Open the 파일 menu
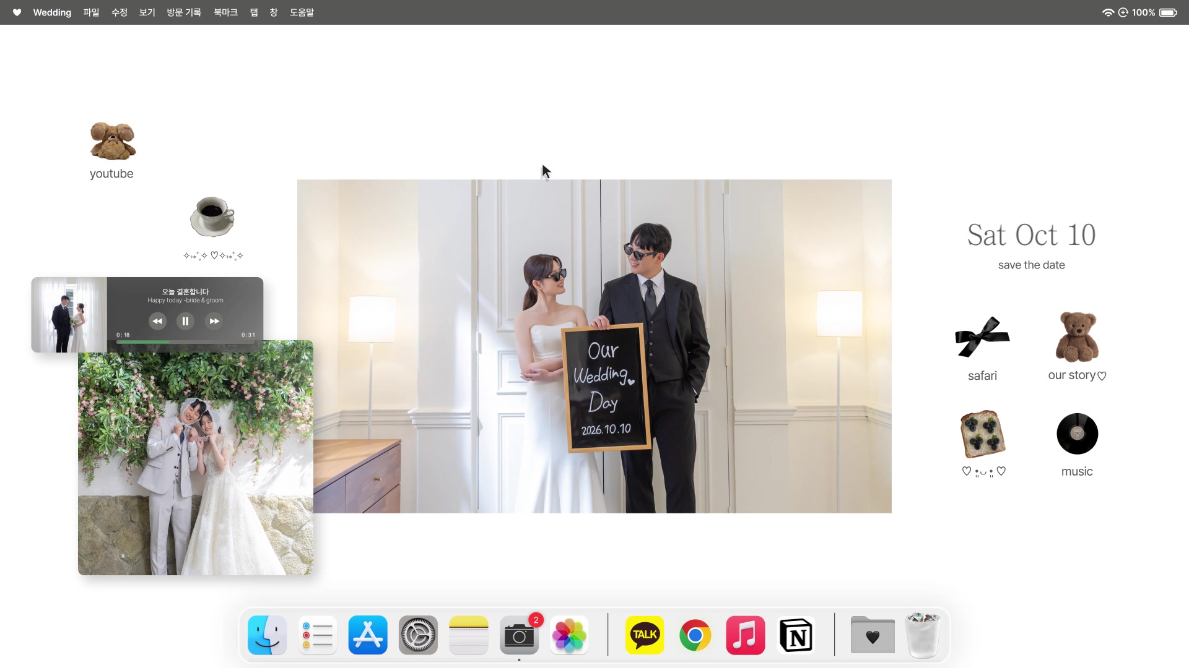Image resolution: width=1189 pixels, height=668 pixels. [x=91, y=12]
